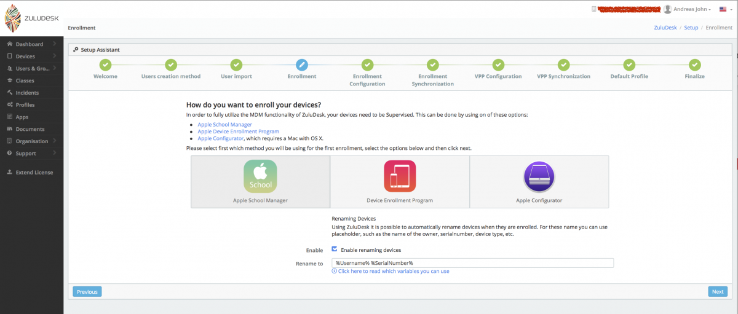Image resolution: width=738 pixels, height=314 pixels.
Task: Click the Previous button
Action: click(x=87, y=292)
